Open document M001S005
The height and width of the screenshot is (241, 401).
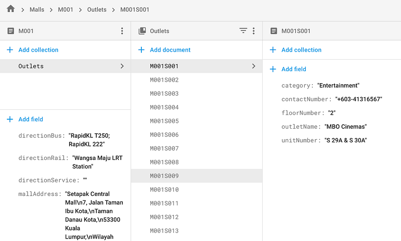164,121
